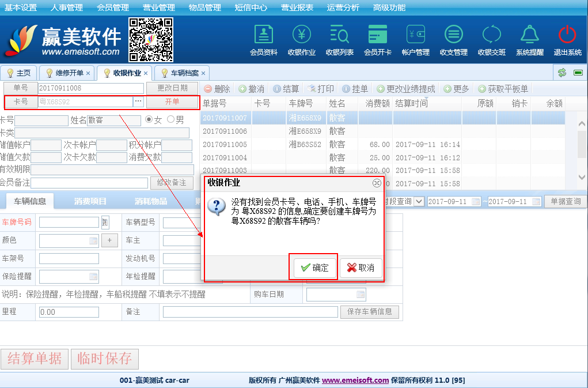Select the 男 gender radio button

click(x=170, y=120)
